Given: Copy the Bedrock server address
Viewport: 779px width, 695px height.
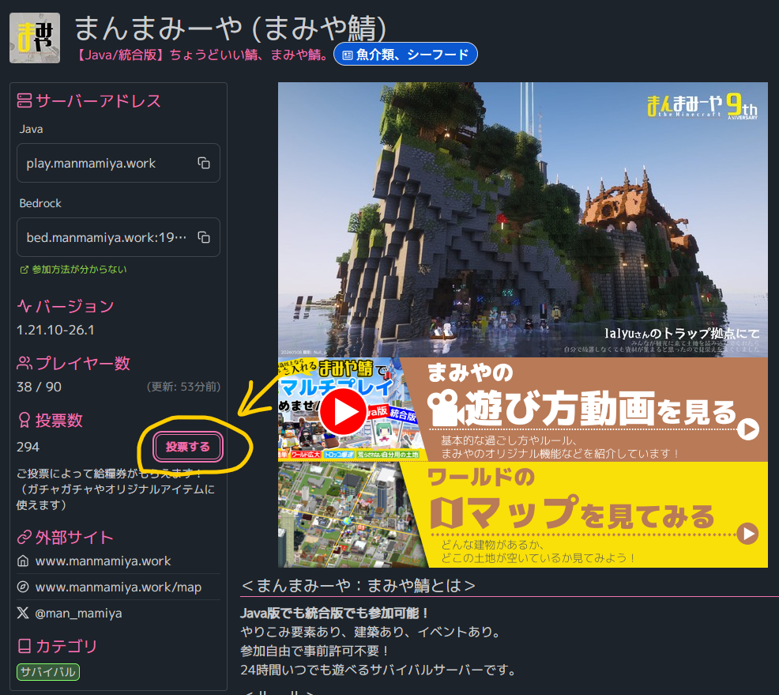Looking at the screenshot, I should [204, 237].
